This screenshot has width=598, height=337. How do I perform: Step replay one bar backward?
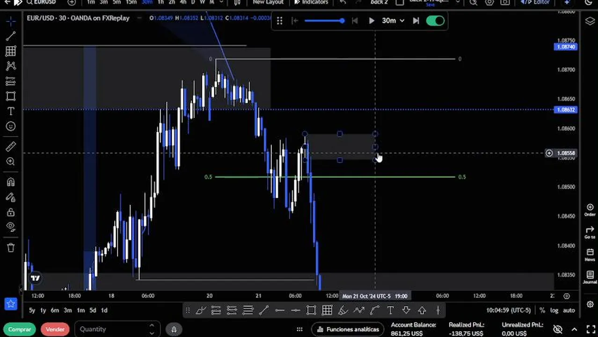coord(355,21)
